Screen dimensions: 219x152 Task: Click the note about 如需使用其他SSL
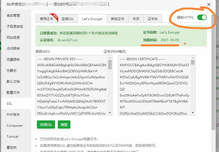(x=98, y=146)
